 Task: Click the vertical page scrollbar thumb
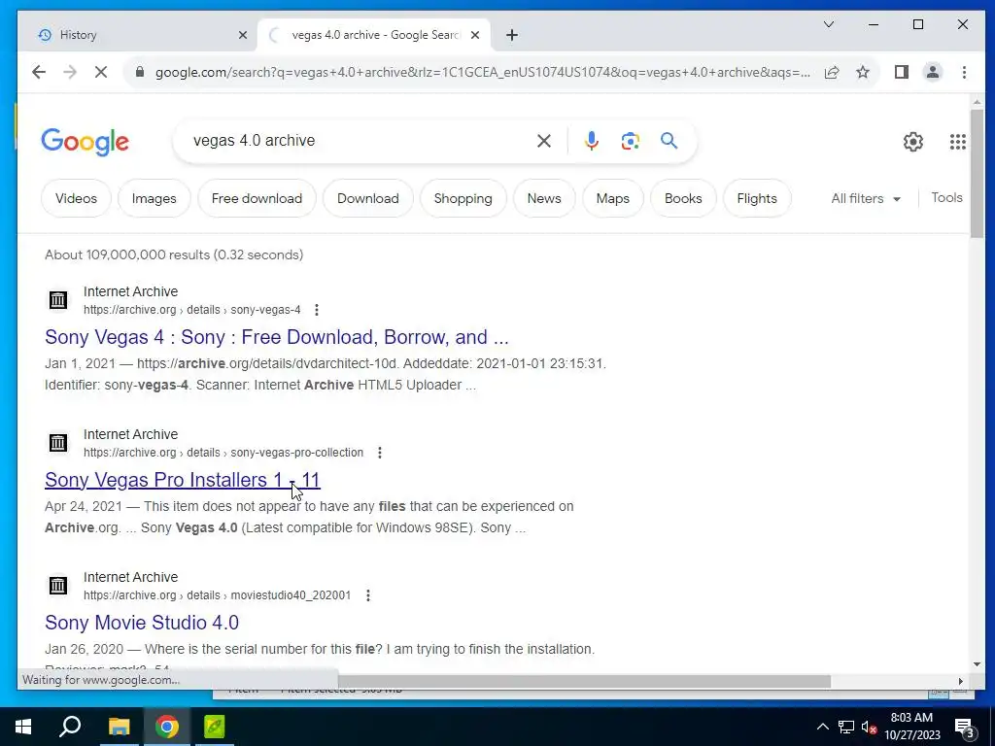[977, 173]
